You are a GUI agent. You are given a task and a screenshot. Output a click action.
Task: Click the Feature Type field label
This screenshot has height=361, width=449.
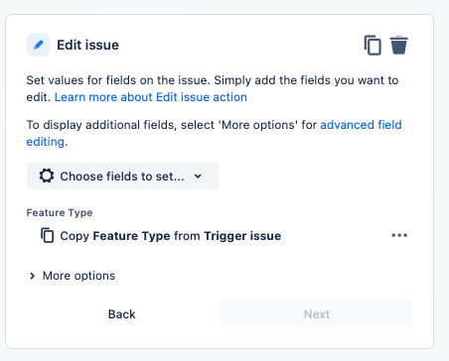point(60,212)
